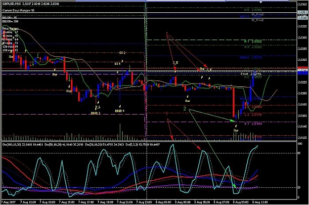Click the '7 Aug 17:00' time axis label
The width and height of the screenshot is (309, 205).
click(87, 202)
